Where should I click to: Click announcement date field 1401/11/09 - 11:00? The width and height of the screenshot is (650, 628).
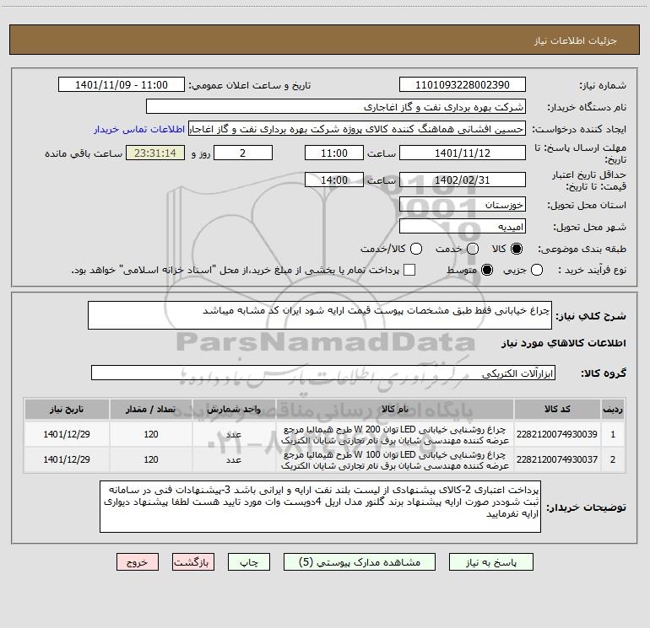[122, 84]
